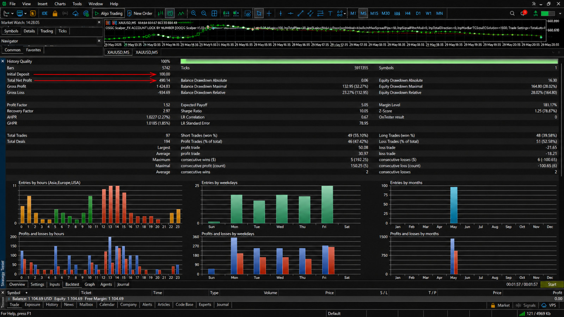This screenshot has width=564, height=317.
Task: Select the second XAUUSD,M5 chart tab
Action: click(147, 52)
